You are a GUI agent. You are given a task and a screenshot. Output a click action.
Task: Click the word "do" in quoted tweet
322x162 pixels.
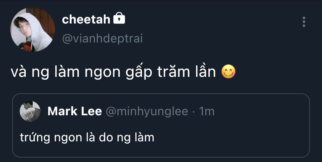click(106, 138)
